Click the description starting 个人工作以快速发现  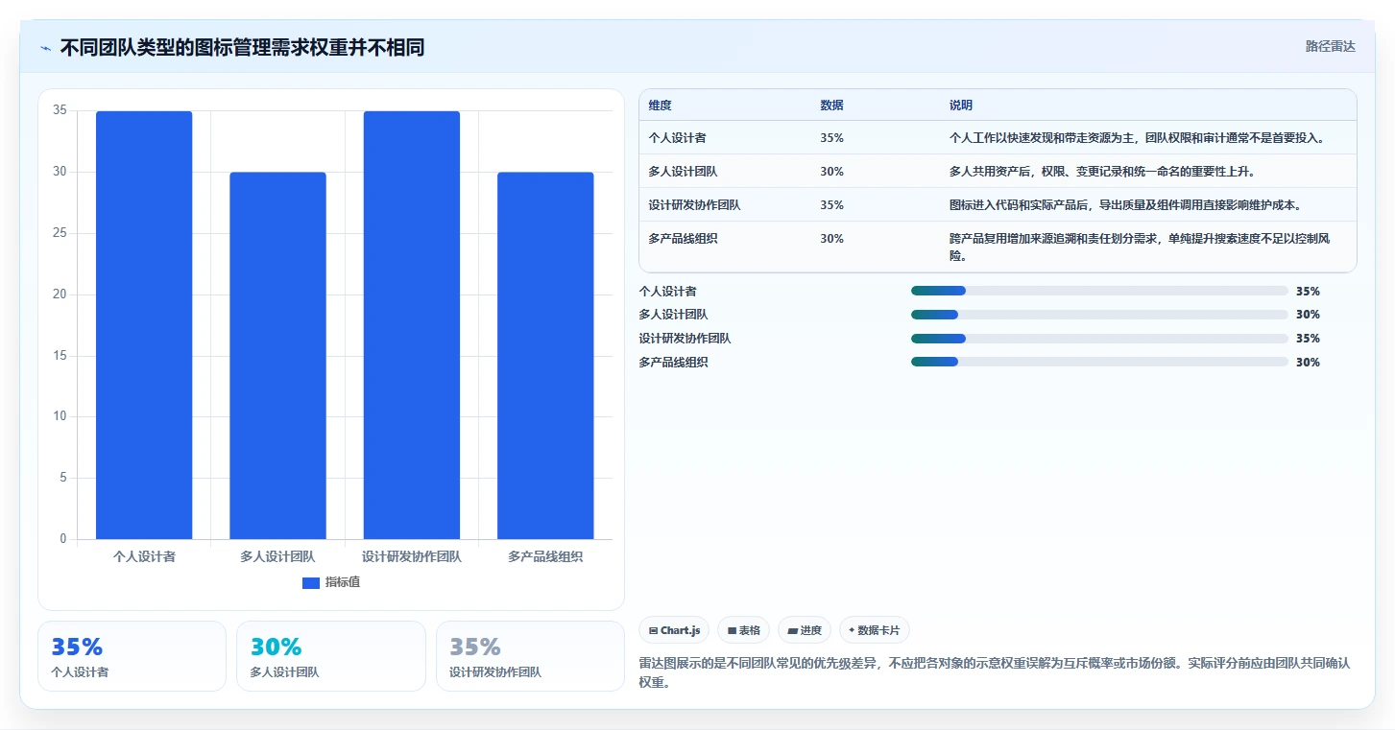tap(1137, 138)
